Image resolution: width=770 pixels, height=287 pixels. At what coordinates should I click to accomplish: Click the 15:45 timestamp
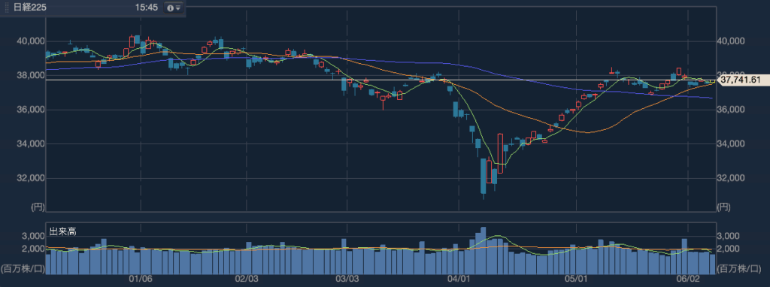[x=147, y=8]
